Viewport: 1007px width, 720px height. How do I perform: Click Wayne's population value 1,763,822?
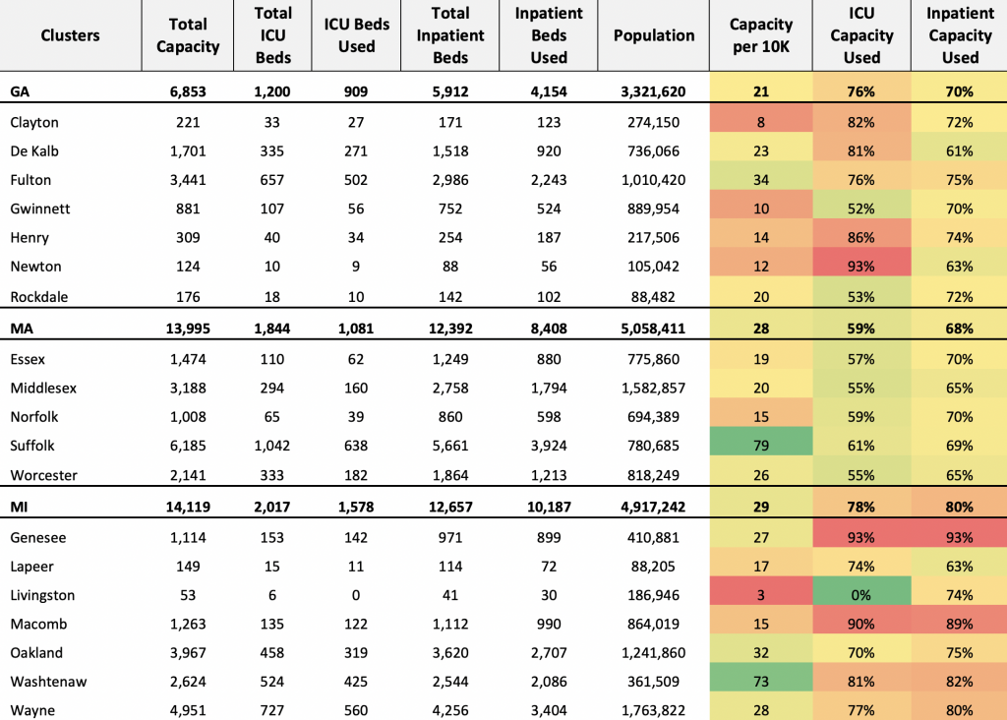(x=653, y=710)
